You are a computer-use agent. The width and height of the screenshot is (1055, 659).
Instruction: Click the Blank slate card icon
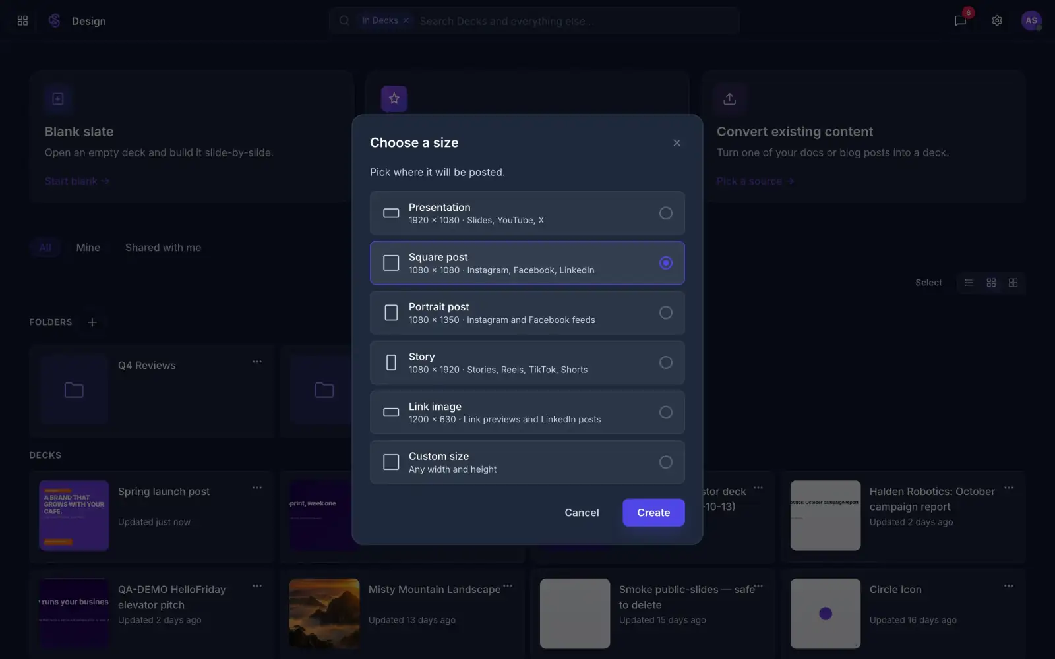58,99
